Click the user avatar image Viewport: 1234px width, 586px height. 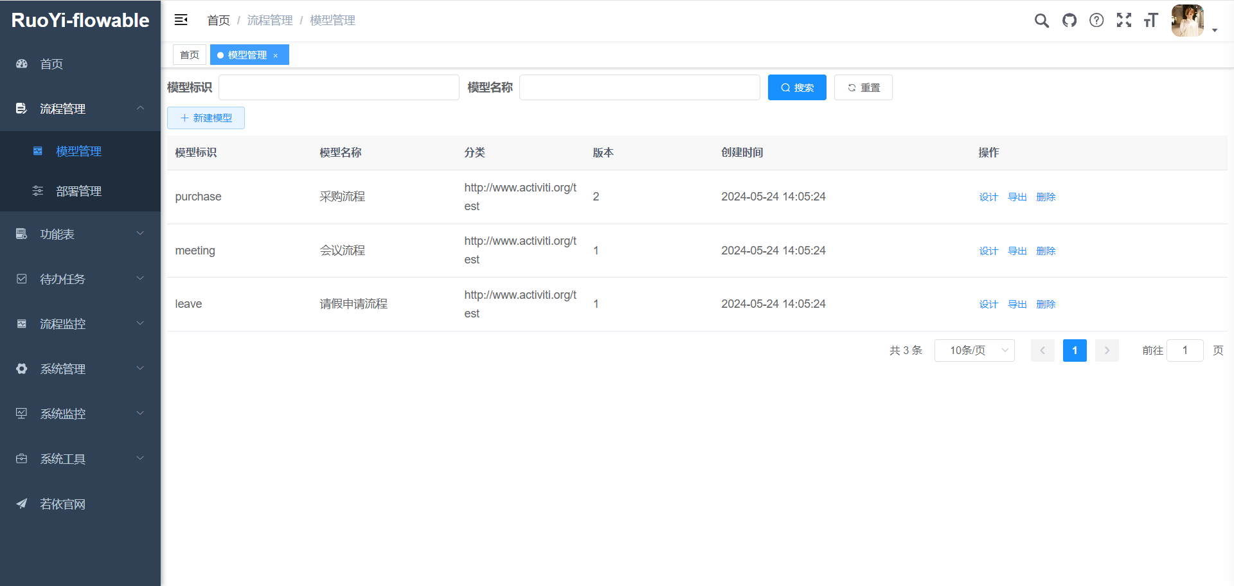click(1187, 20)
